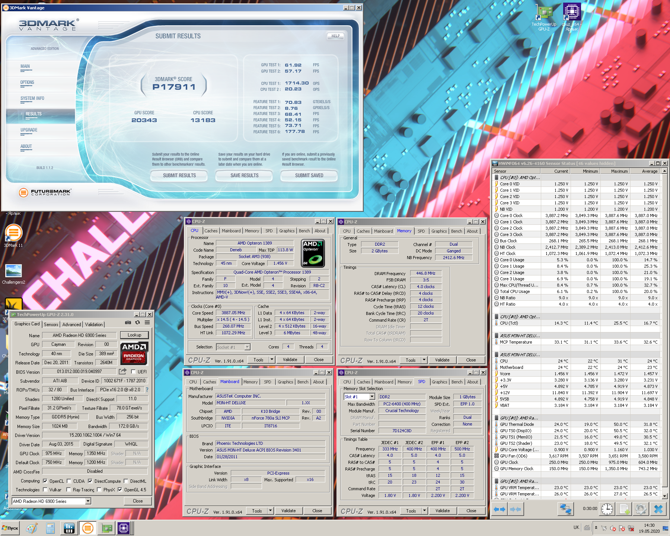Open the 3DMark 11 desktop shortcut
This screenshot has height=536, width=670.
point(13,236)
